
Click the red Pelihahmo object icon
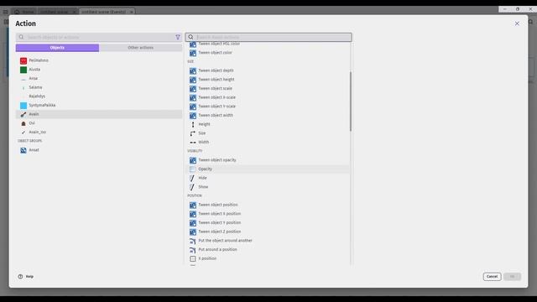click(23, 60)
